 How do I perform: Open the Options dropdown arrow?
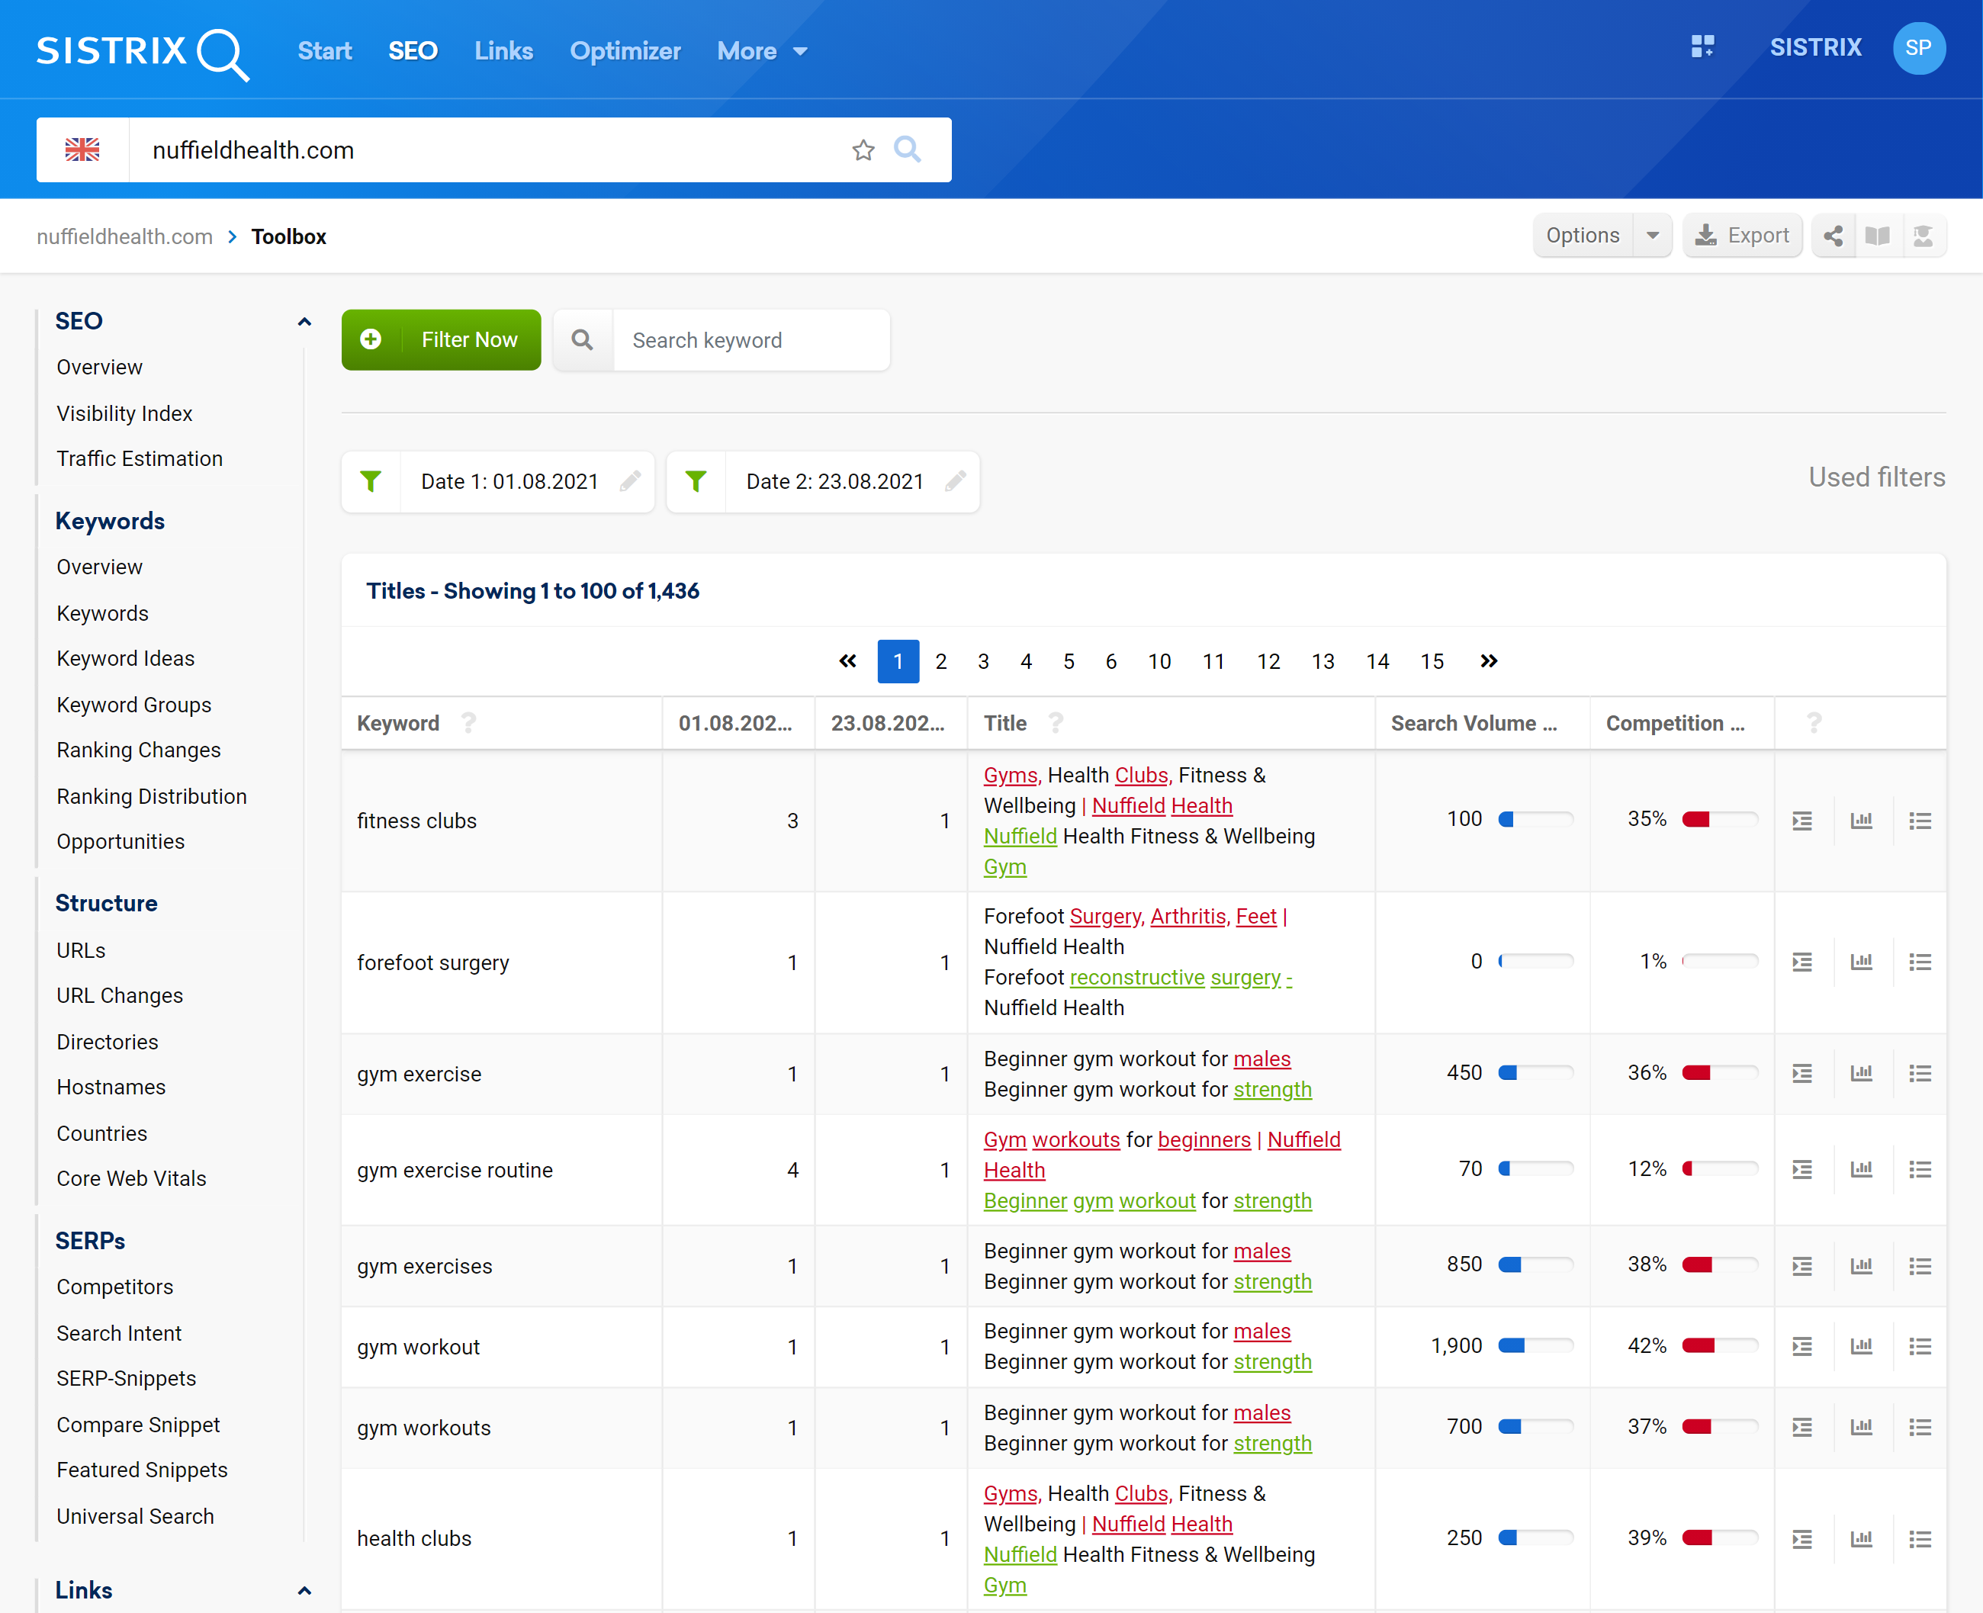[1653, 236]
